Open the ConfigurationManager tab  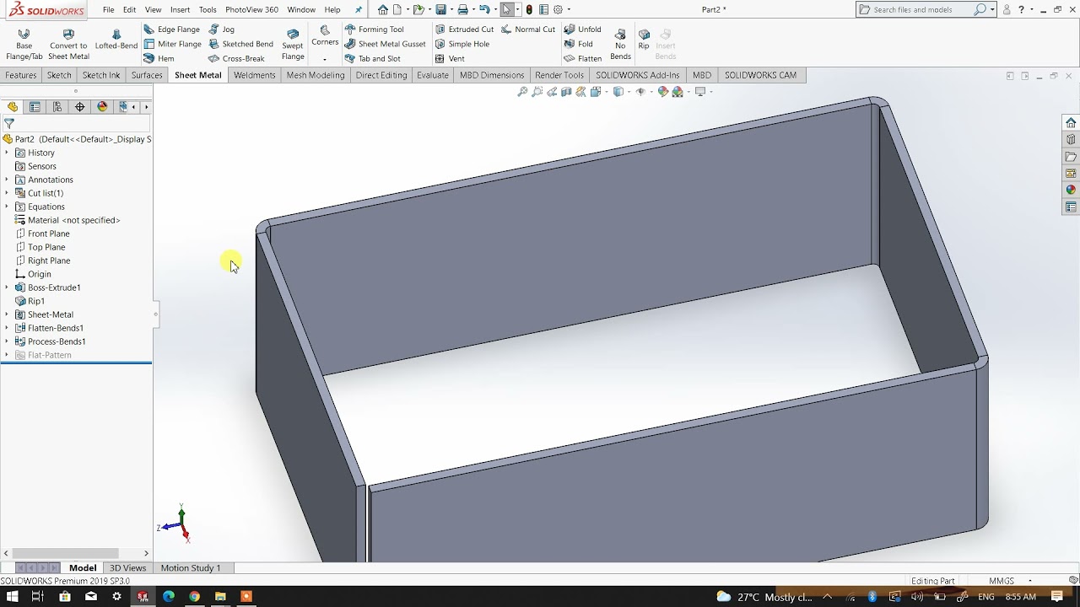click(x=57, y=107)
